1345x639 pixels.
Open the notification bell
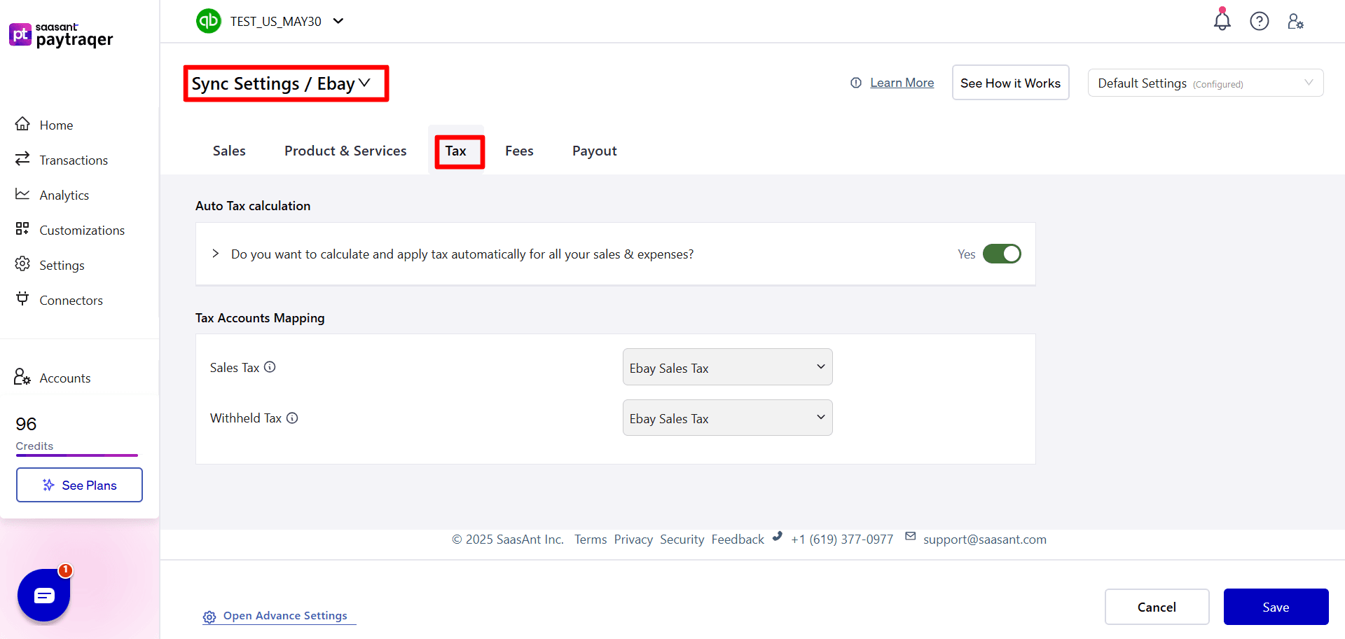pyautogui.click(x=1222, y=21)
